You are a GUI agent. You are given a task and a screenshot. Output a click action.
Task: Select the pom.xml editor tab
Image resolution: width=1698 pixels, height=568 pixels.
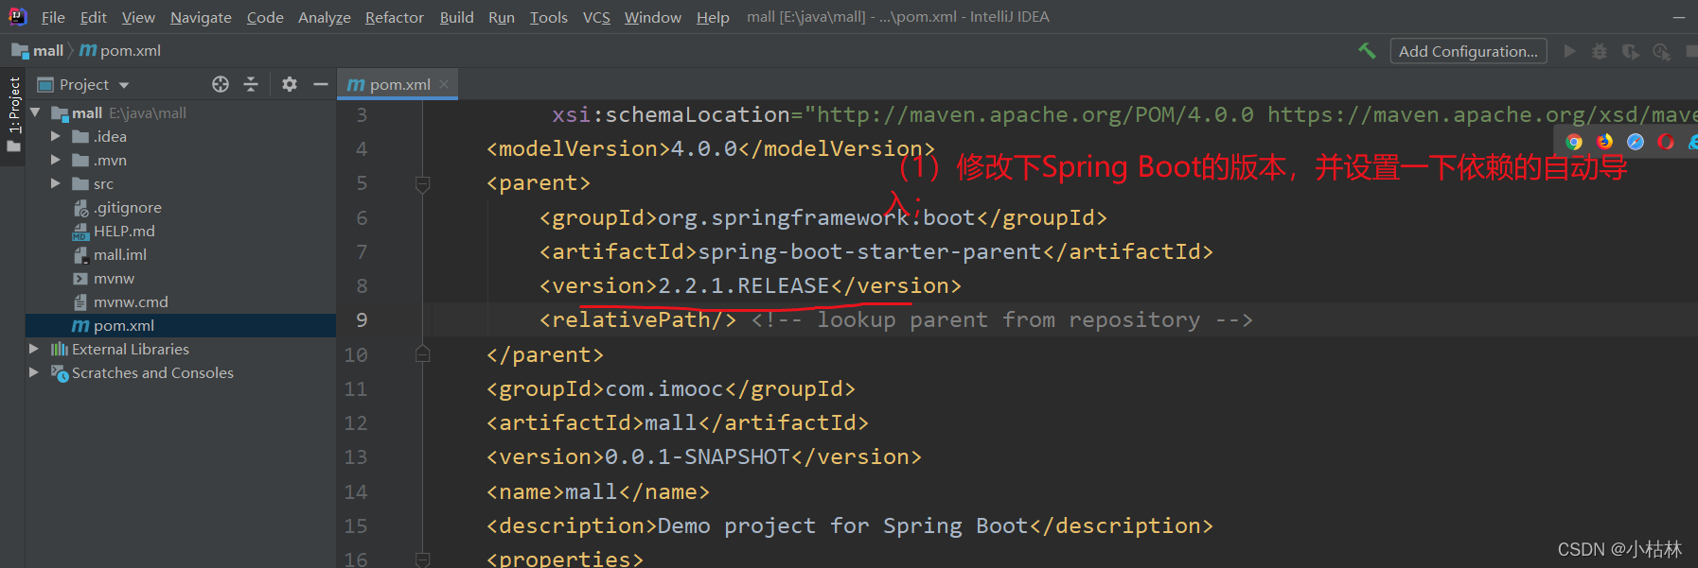(x=398, y=84)
